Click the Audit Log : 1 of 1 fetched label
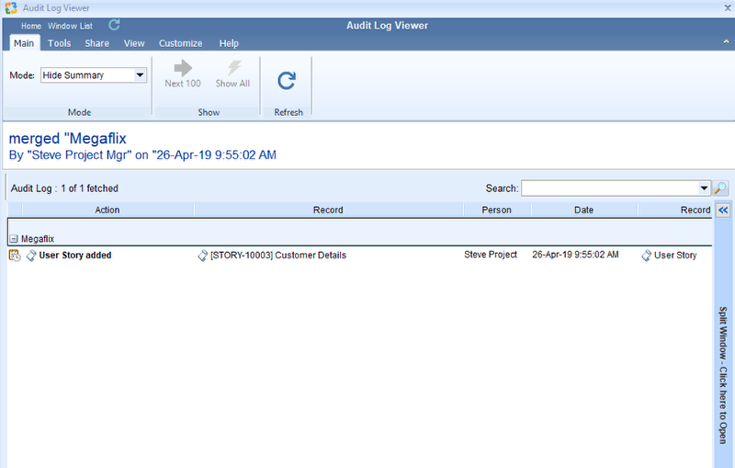 point(64,188)
